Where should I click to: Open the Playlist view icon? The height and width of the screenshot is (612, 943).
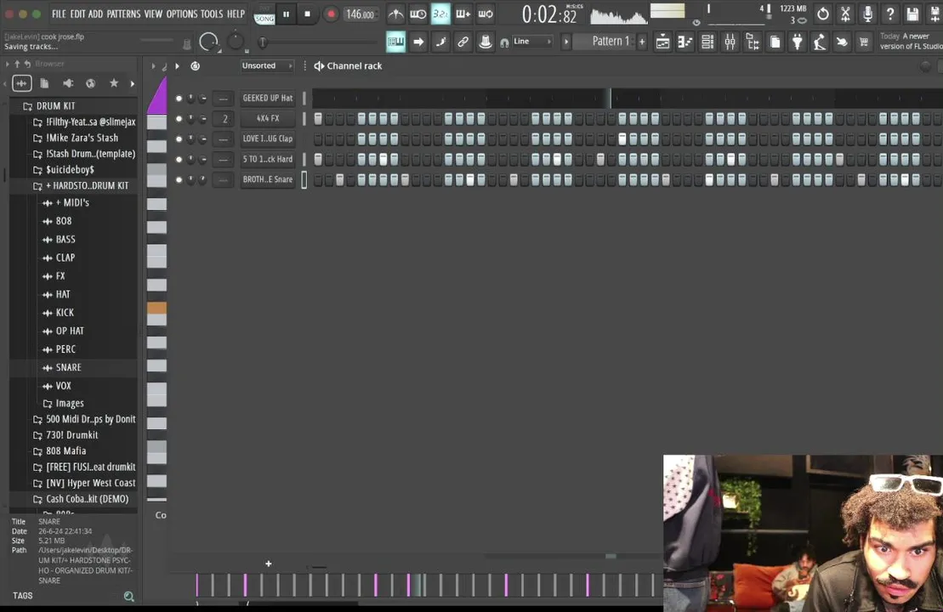coord(662,42)
